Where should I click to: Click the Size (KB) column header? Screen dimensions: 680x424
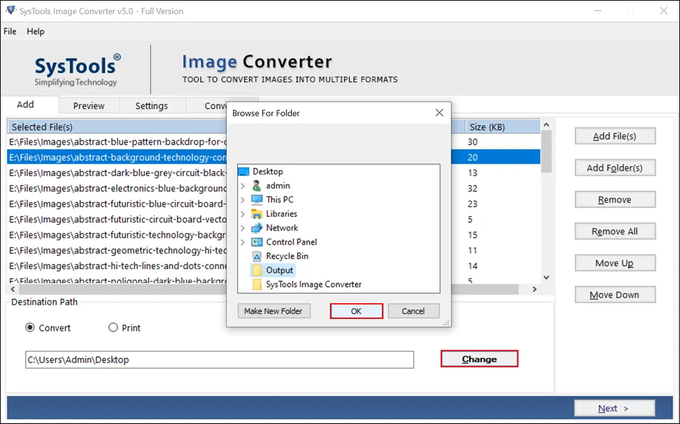pyautogui.click(x=502, y=127)
